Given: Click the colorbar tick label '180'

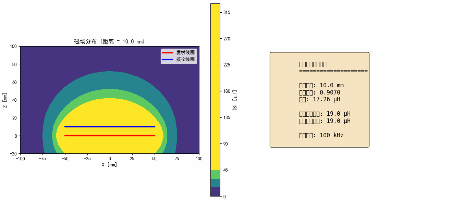Looking at the screenshot, I should pos(227,91).
